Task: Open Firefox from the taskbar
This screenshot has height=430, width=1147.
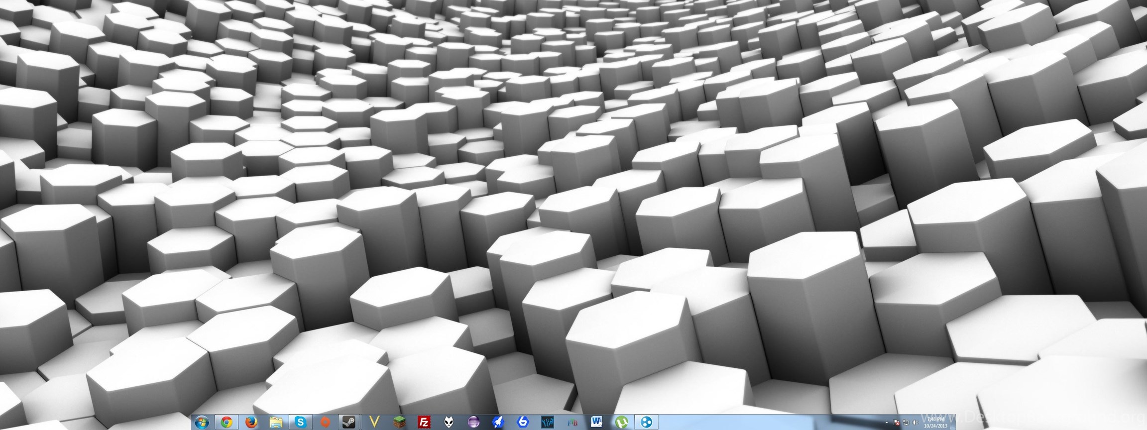Action: (251, 422)
